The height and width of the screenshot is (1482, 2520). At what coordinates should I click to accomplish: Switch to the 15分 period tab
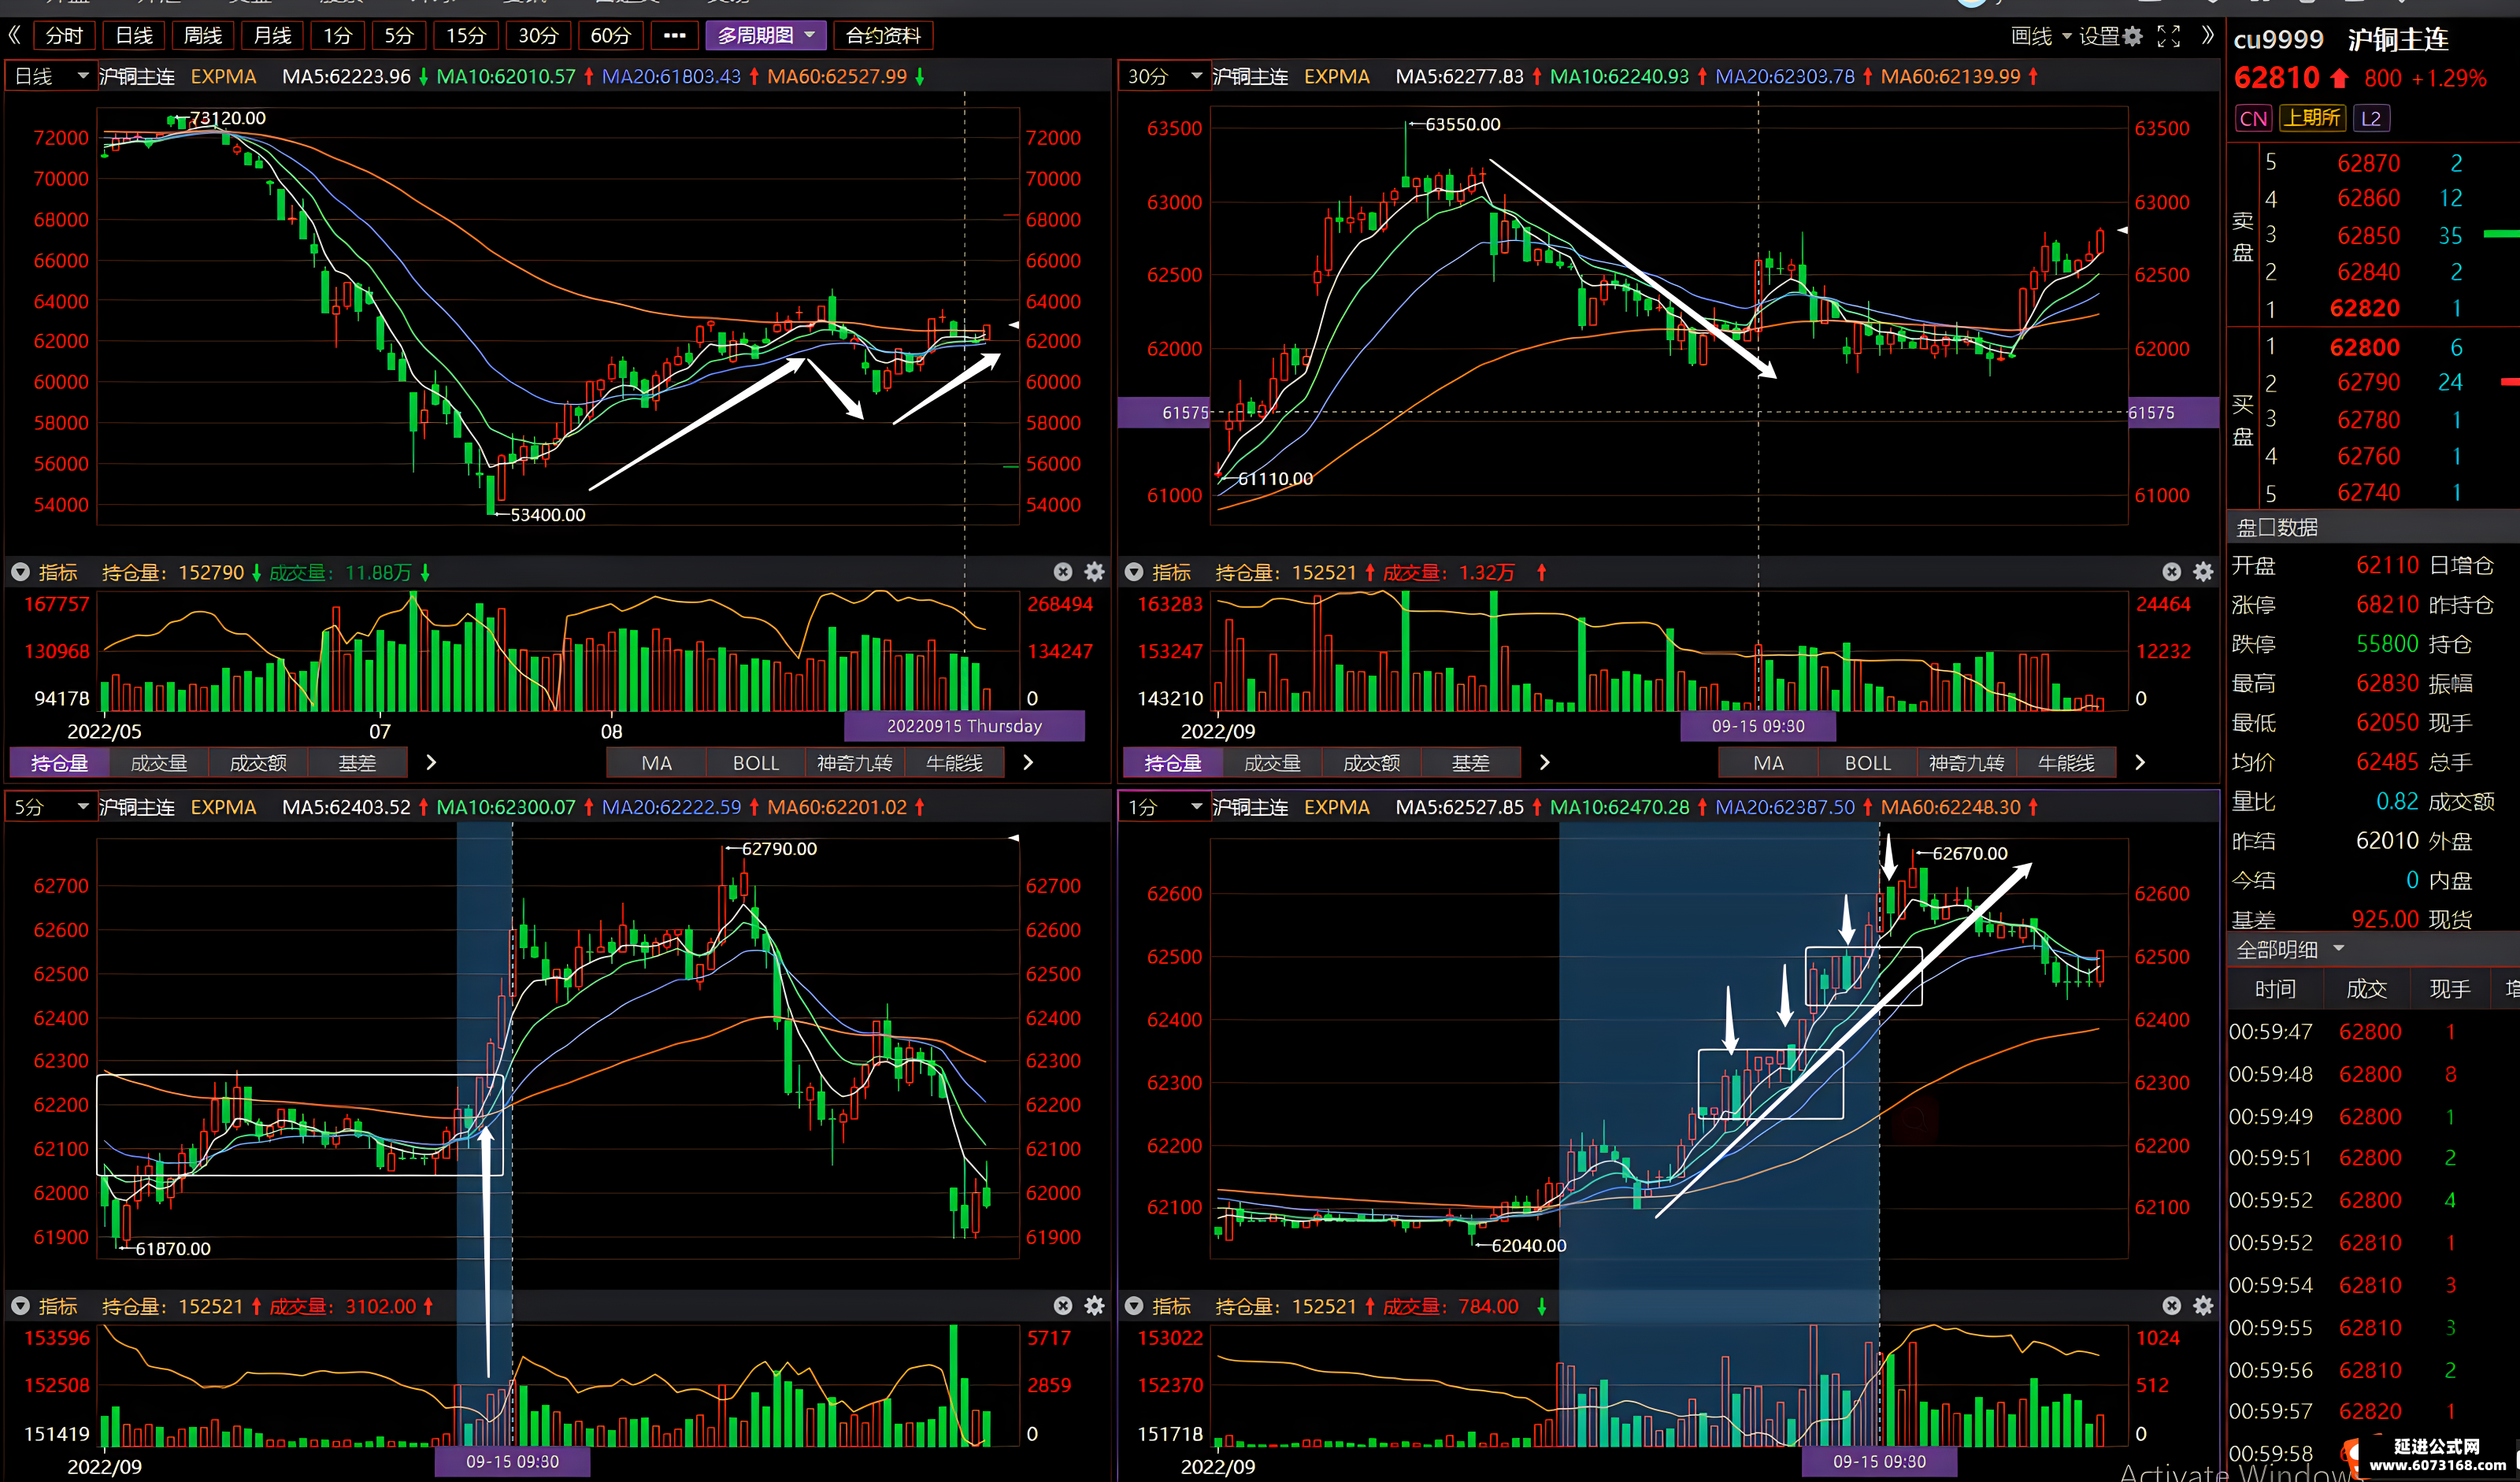click(x=466, y=36)
